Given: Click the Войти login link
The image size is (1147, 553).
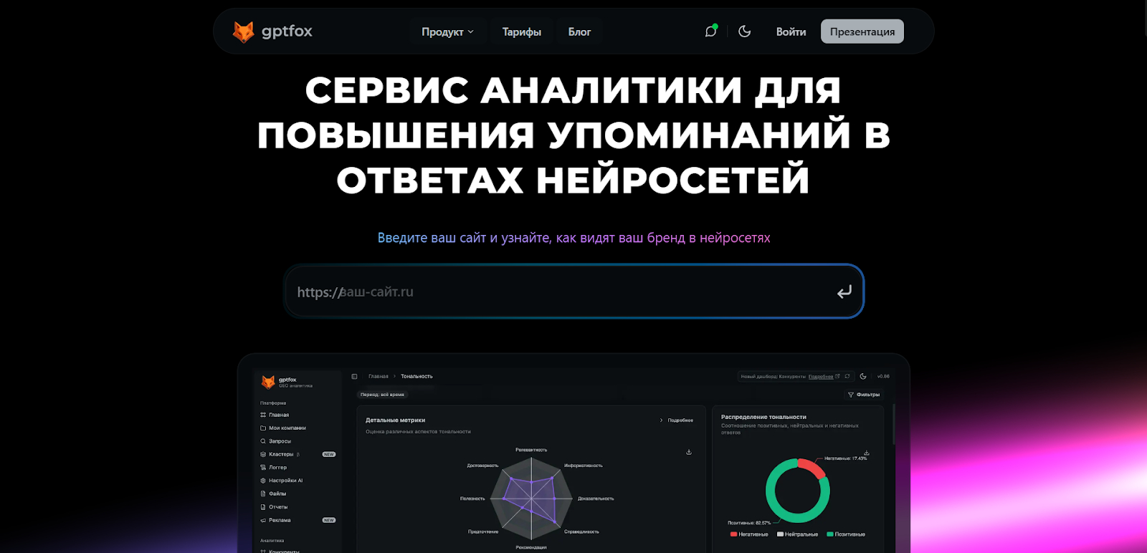Looking at the screenshot, I should 791,32.
